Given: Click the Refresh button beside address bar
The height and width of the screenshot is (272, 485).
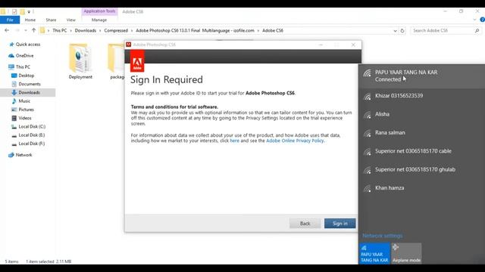Looking at the screenshot, I should 402,30.
